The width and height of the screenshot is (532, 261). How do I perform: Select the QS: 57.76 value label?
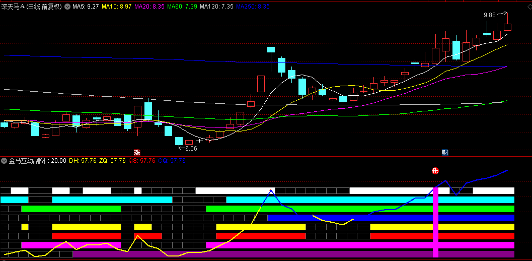click(143, 161)
